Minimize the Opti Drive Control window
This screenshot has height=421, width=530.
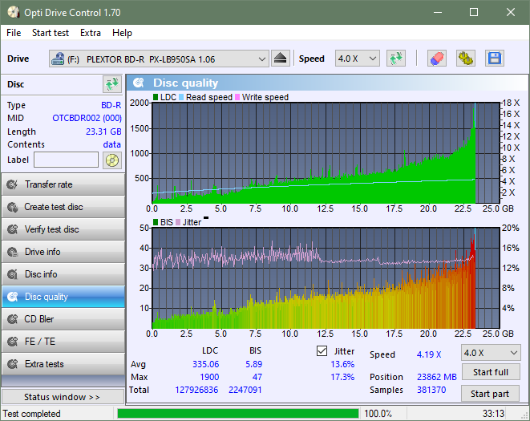[x=438, y=13]
